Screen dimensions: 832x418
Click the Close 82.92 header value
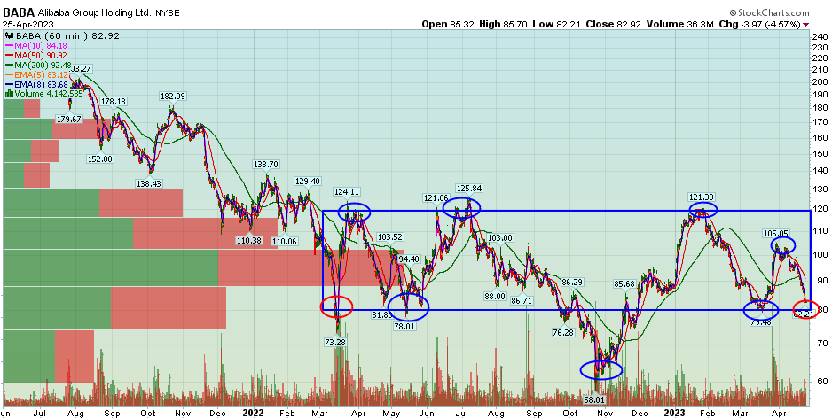coord(613,25)
